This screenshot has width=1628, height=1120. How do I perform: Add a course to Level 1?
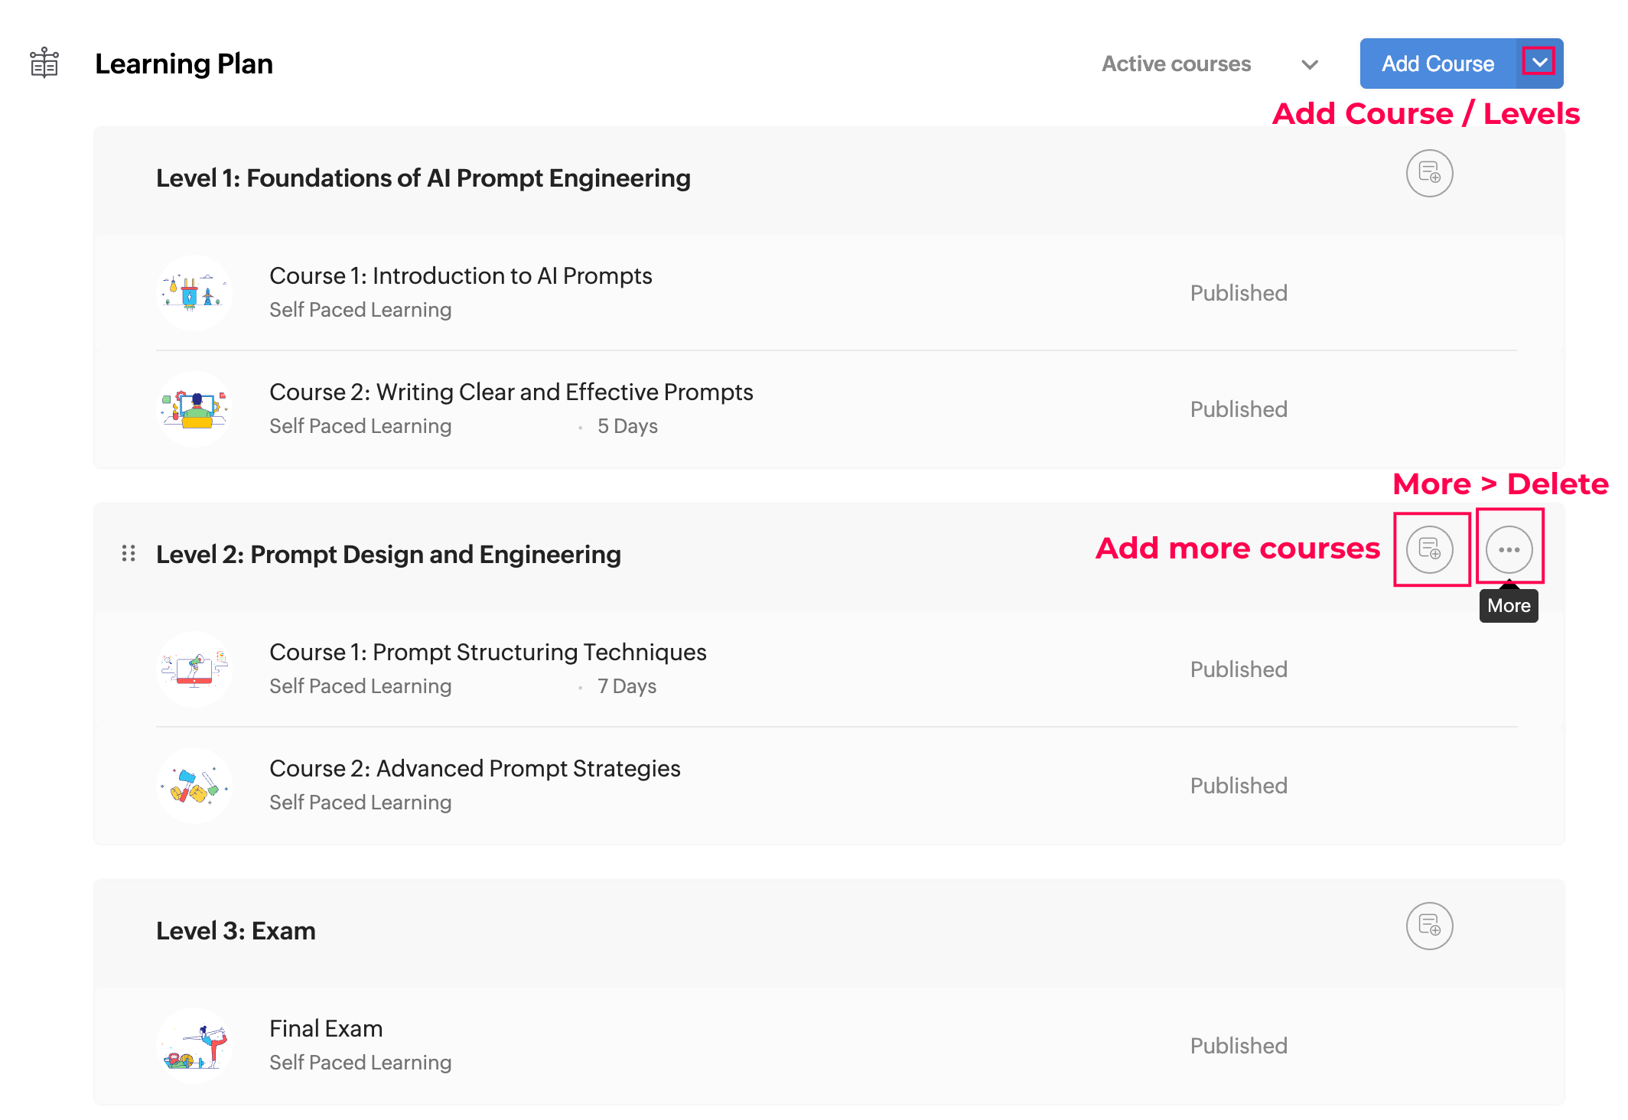[1429, 174]
